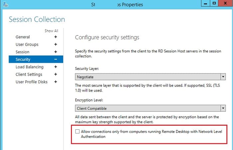The image size is (233, 150).
Task: Expand the General section plus icon
Action: point(56,37)
